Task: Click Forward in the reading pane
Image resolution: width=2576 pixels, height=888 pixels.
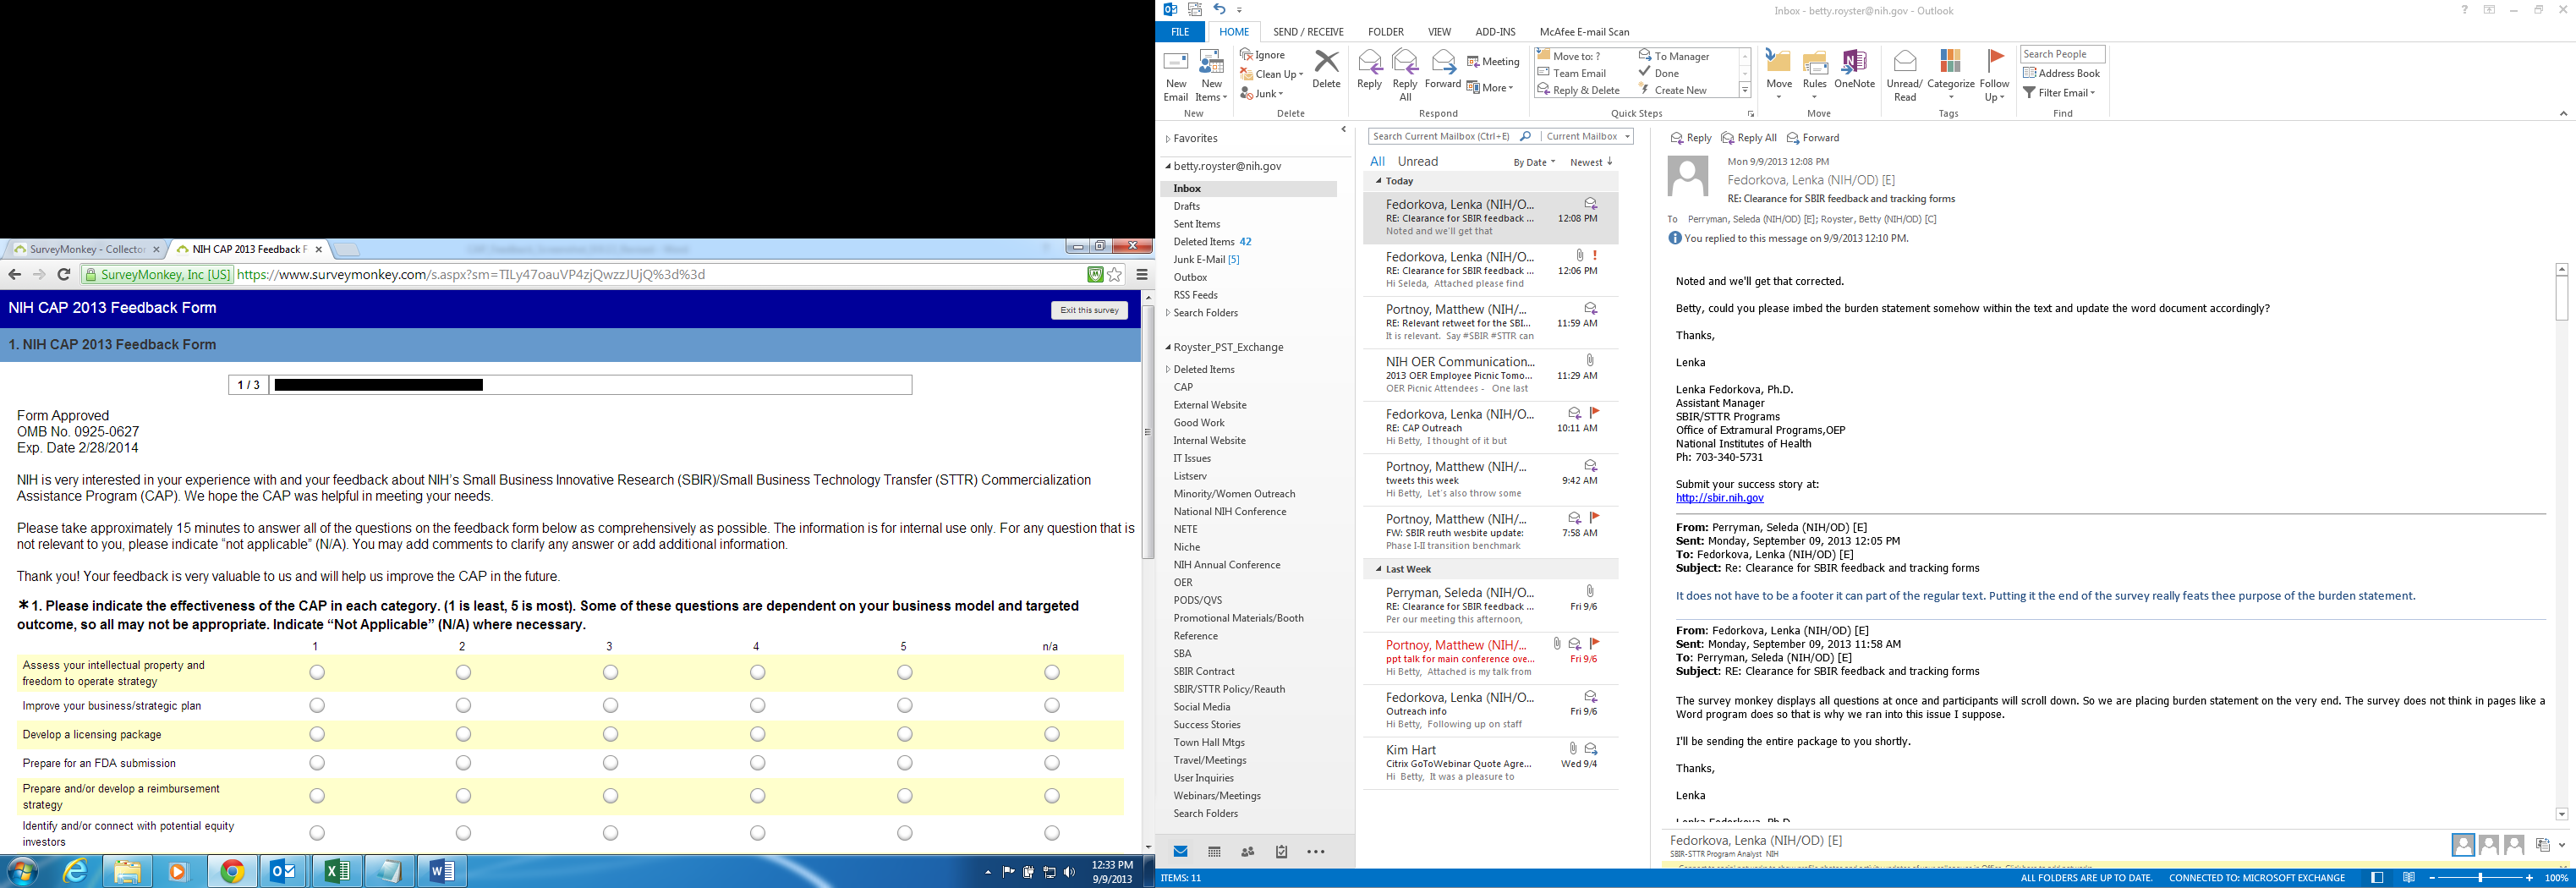Action: point(1812,138)
